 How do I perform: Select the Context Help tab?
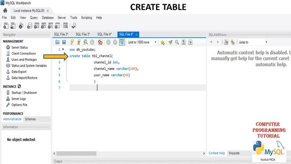pos(217,153)
